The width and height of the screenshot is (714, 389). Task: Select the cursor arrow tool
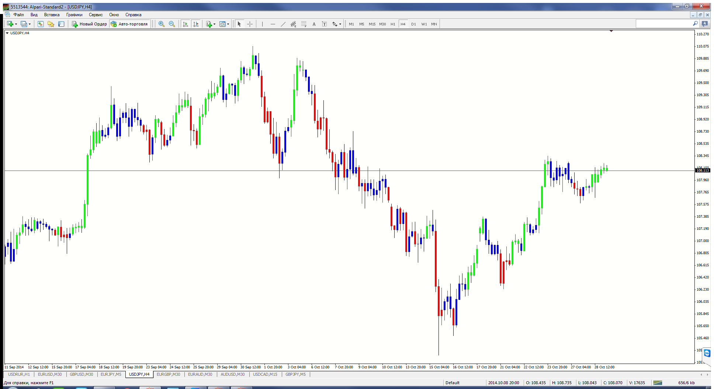pyautogui.click(x=239, y=24)
